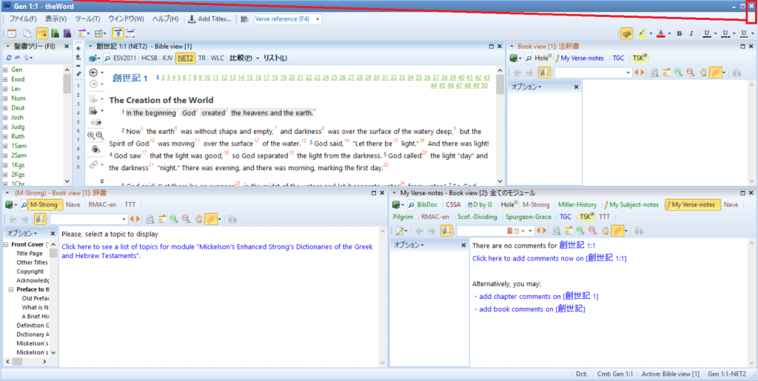This screenshot has height=381, width=758.
Task: Switch to the KJV Bible tab
Action: tap(167, 58)
